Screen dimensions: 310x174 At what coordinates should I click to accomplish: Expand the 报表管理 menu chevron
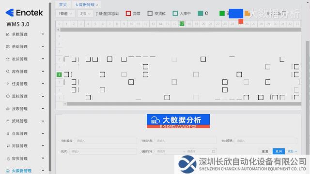43,108
